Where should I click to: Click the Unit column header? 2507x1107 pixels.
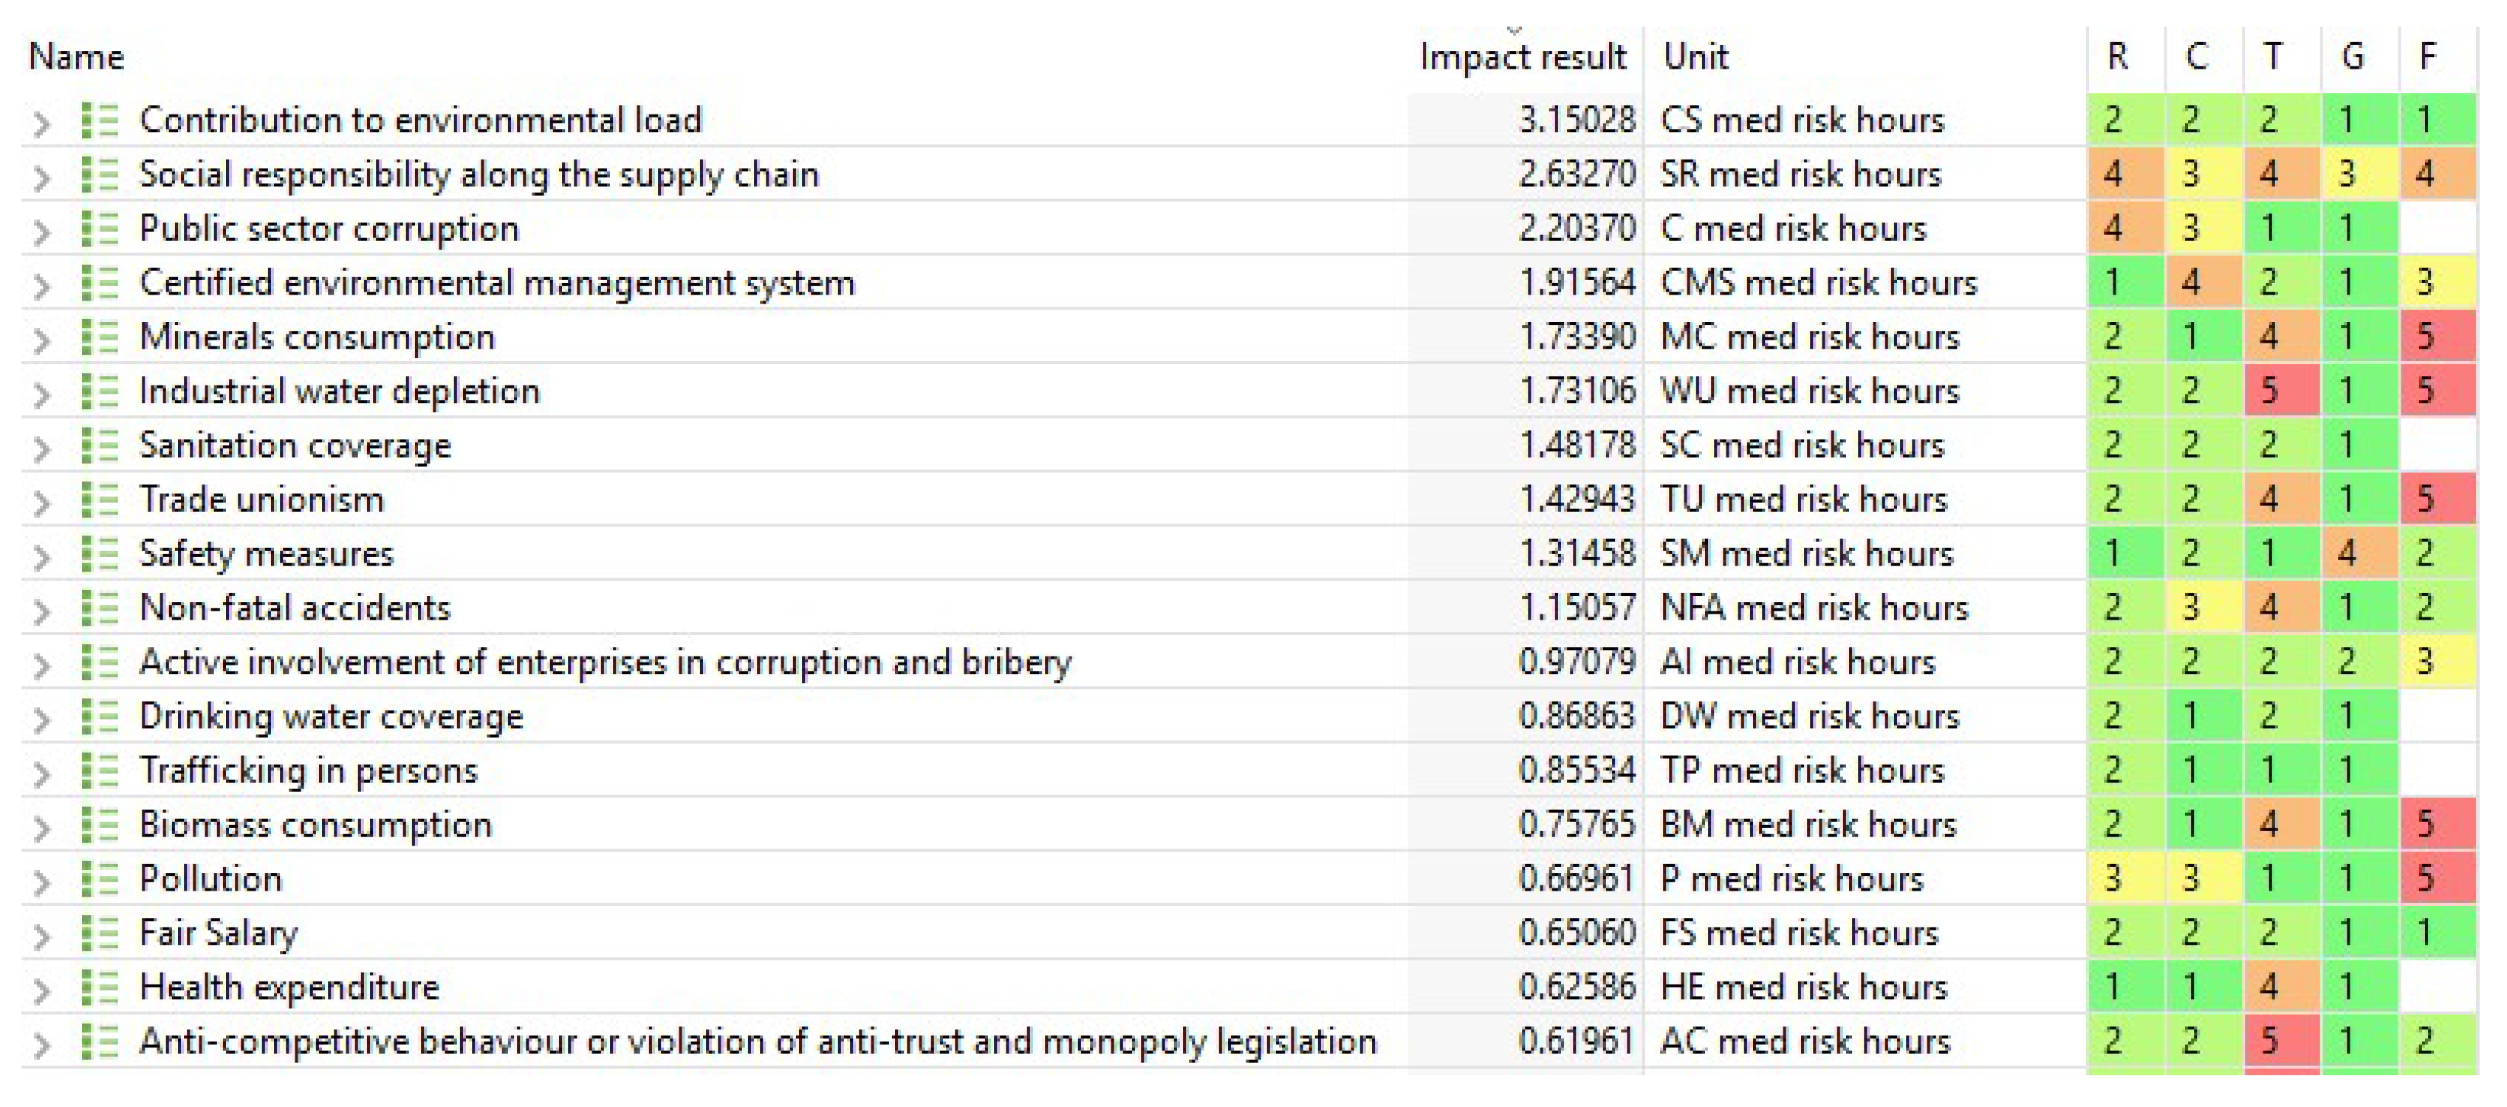[x=1695, y=56]
